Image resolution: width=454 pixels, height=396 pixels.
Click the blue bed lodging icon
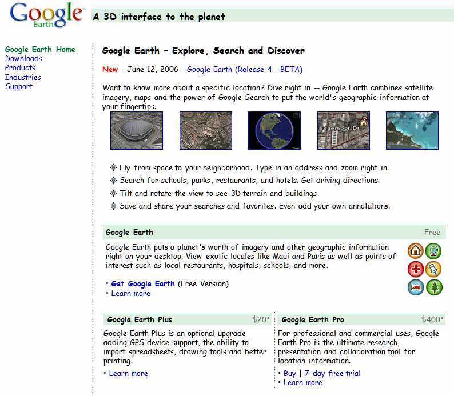coord(416,287)
